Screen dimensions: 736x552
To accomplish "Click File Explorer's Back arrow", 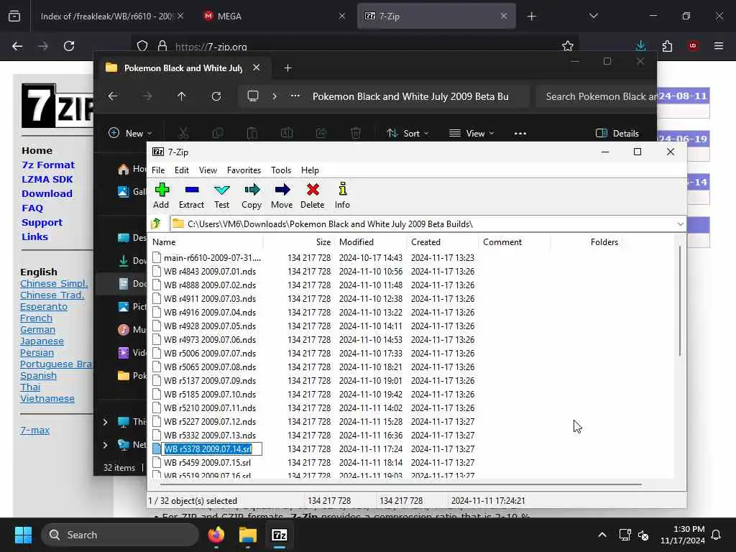I will [x=113, y=96].
